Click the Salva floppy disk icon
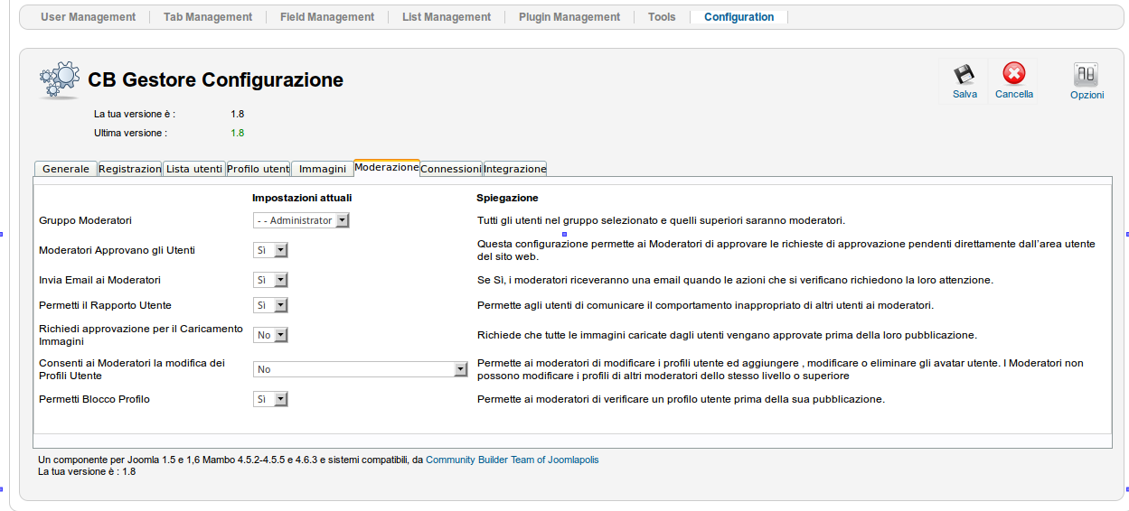The width and height of the screenshot is (1129, 511). 964,74
